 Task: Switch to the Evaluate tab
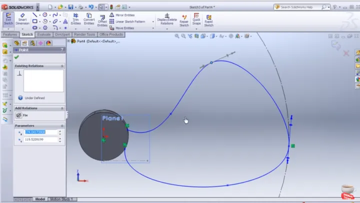[43, 34]
